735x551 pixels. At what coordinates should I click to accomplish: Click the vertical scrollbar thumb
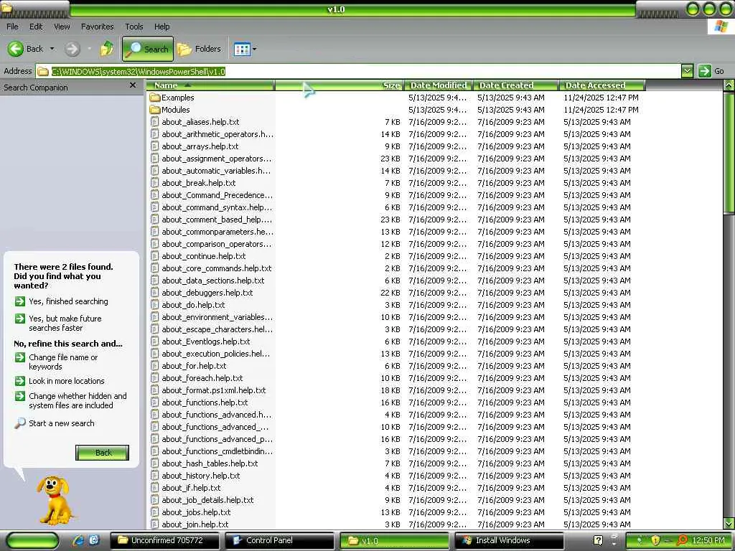coord(729,153)
